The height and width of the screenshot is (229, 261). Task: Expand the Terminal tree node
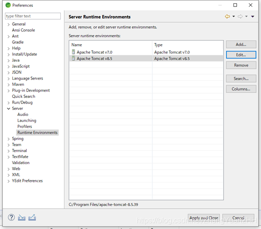(x=8, y=151)
